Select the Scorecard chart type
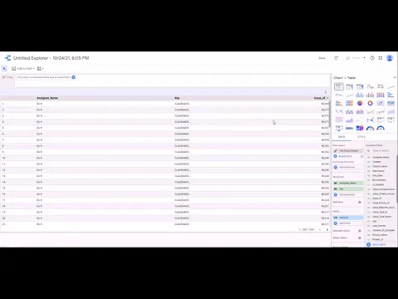 tap(370, 86)
